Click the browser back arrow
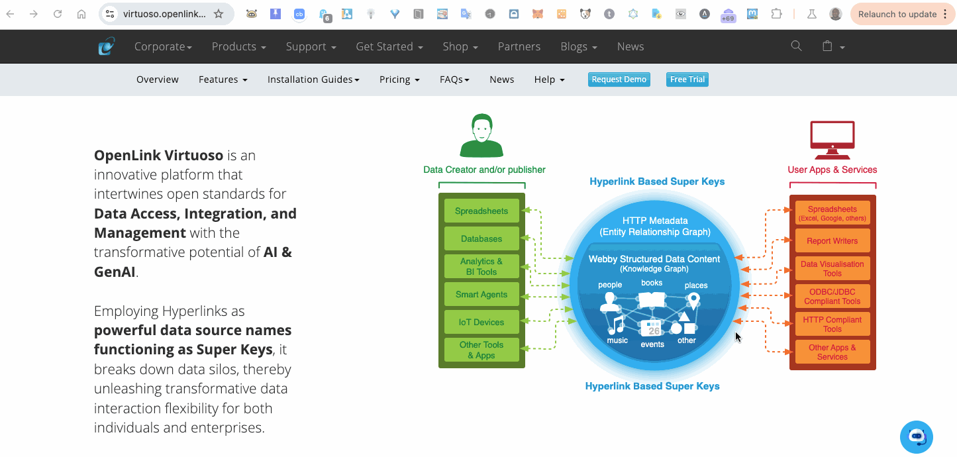Image resolution: width=957 pixels, height=457 pixels. (x=11, y=14)
